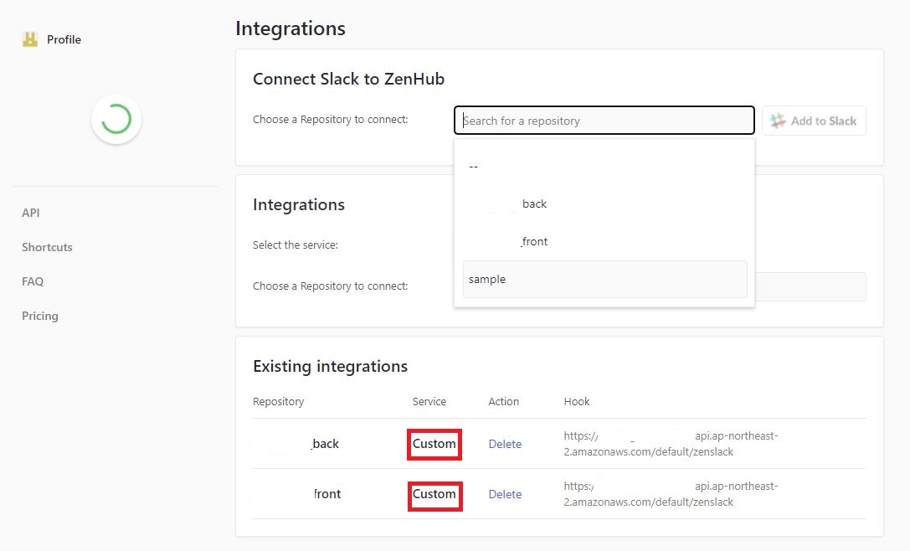Open the Pricing sidebar item
Viewport: 910px width, 551px height.
point(40,316)
